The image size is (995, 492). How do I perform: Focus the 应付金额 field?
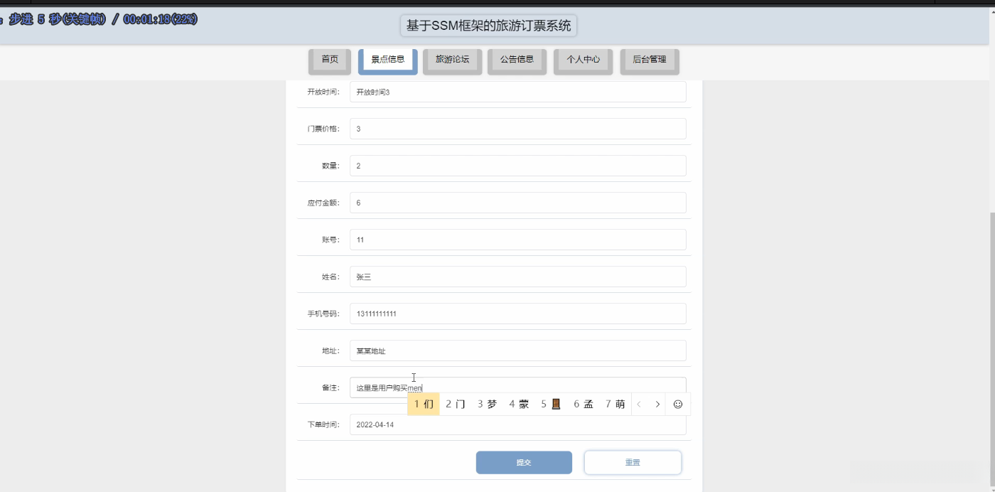pos(518,203)
